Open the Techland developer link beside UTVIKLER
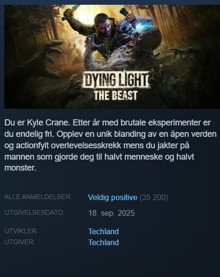The width and height of the screenshot is (220, 277). tap(103, 231)
